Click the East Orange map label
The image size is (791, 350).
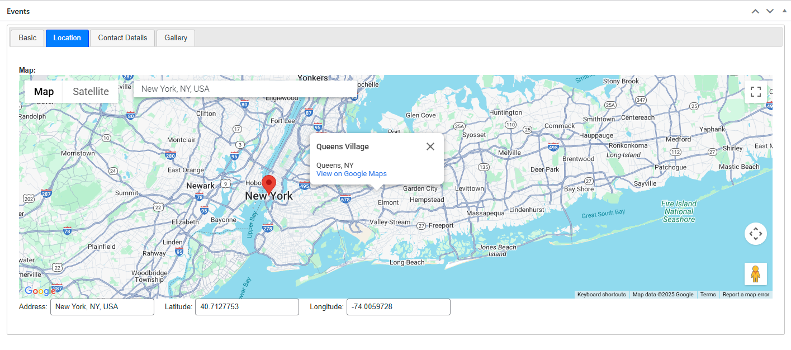pos(186,170)
